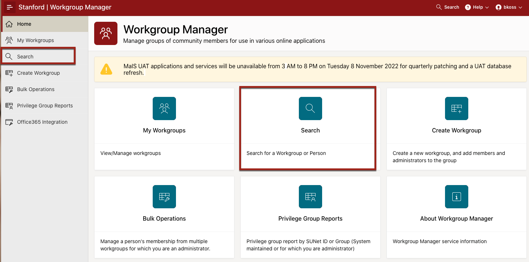Click the Office365 Integration sidebar icon
The height and width of the screenshot is (262, 529).
[x=9, y=122]
